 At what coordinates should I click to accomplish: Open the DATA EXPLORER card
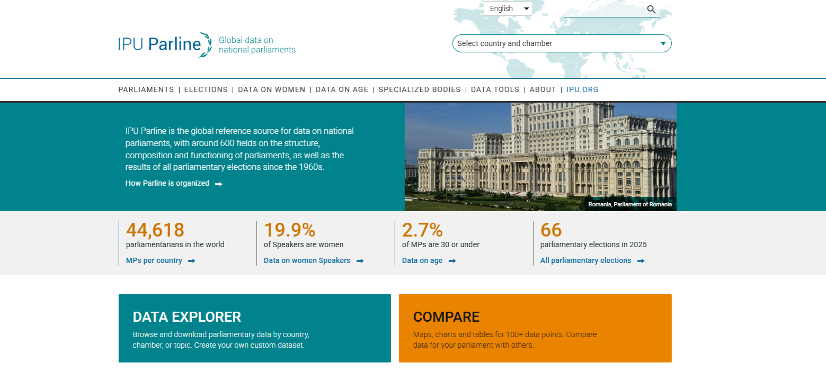coord(254,328)
